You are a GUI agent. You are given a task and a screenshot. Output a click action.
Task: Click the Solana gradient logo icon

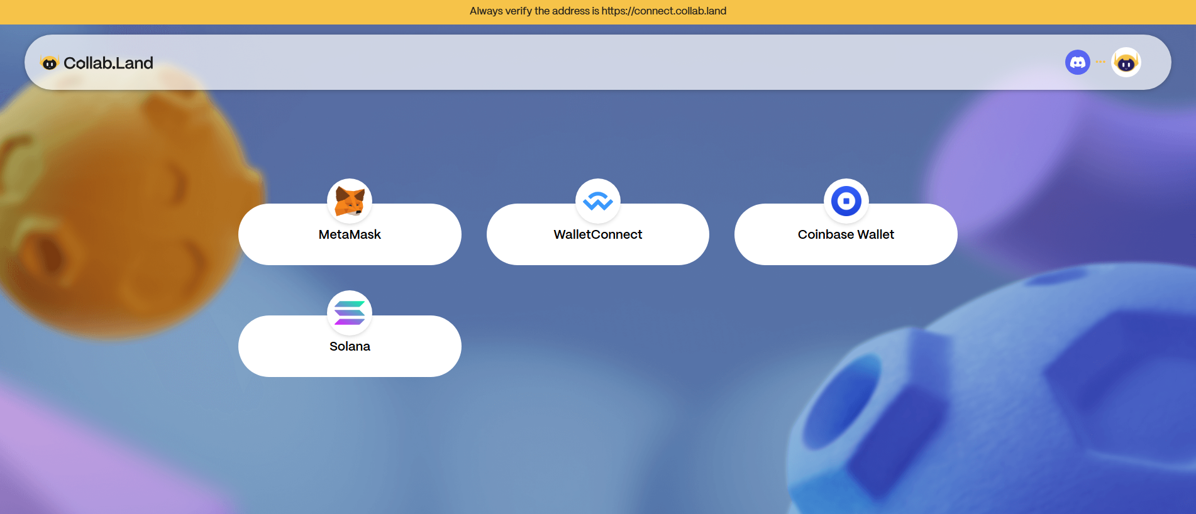[350, 313]
